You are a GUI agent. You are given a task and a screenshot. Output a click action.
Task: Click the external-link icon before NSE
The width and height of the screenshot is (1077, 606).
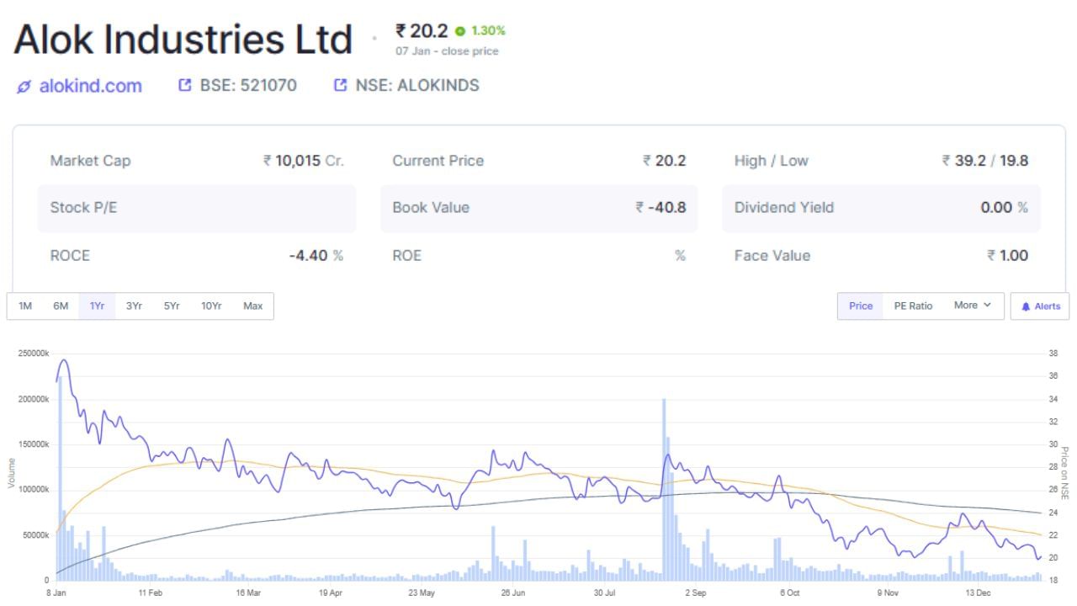tap(341, 85)
